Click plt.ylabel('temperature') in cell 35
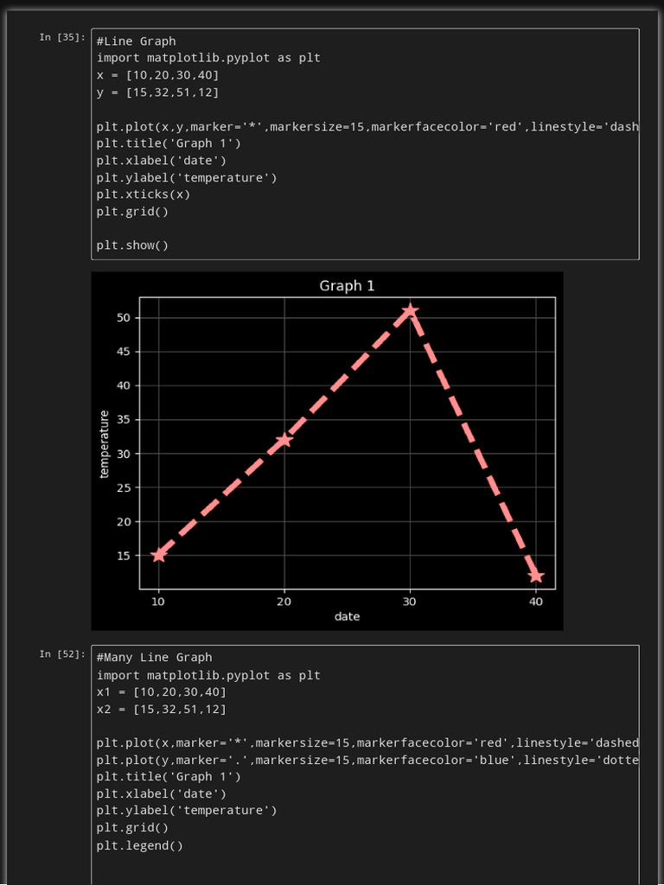Viewport: 664px width, 885px height. coord(187,177)
